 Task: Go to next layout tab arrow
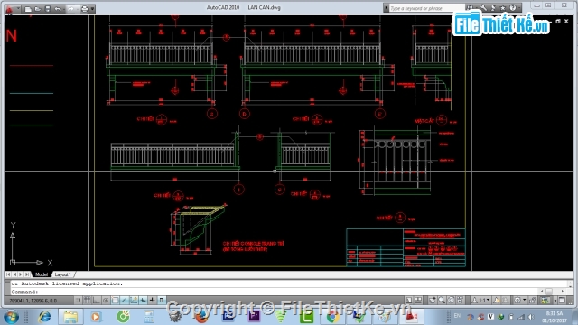click(x=21, y=274)
